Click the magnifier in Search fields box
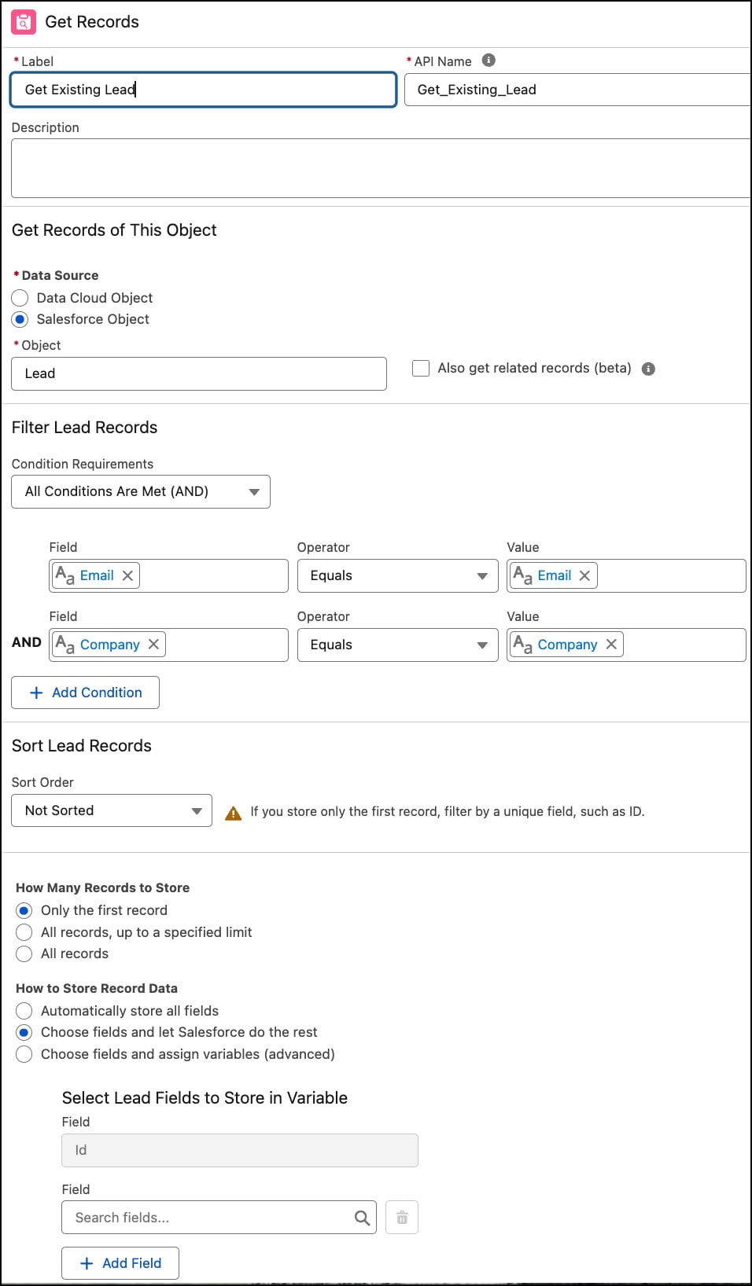Screen dimensions: 752x1286 pos(362,1218)
